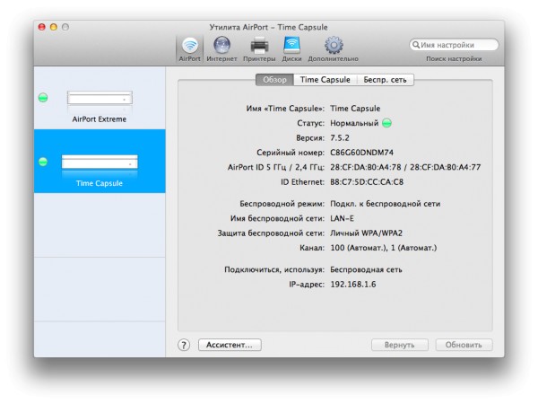Click the Серийный номер label
The image size is (538, 404).
pos(291,153)
